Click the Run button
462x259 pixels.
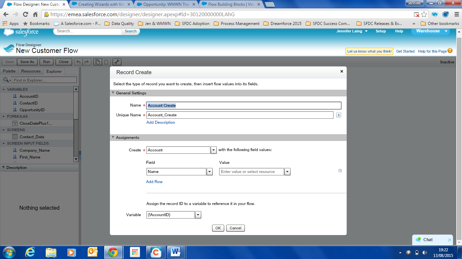coord(47,62)
